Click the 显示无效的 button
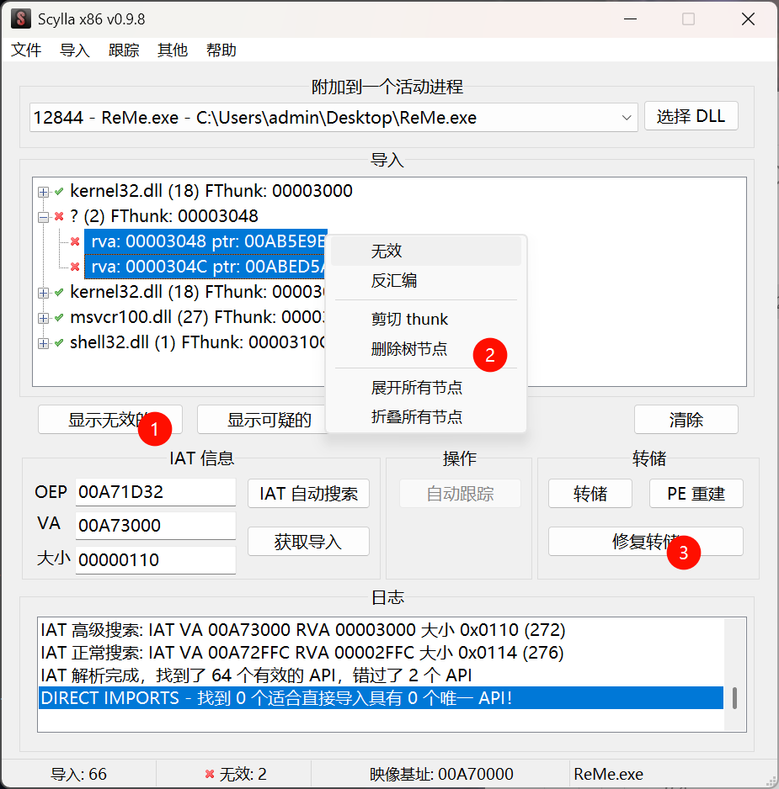Image resolution: width=779 pixels, height=789 pixels. click(x=109, y=420)
